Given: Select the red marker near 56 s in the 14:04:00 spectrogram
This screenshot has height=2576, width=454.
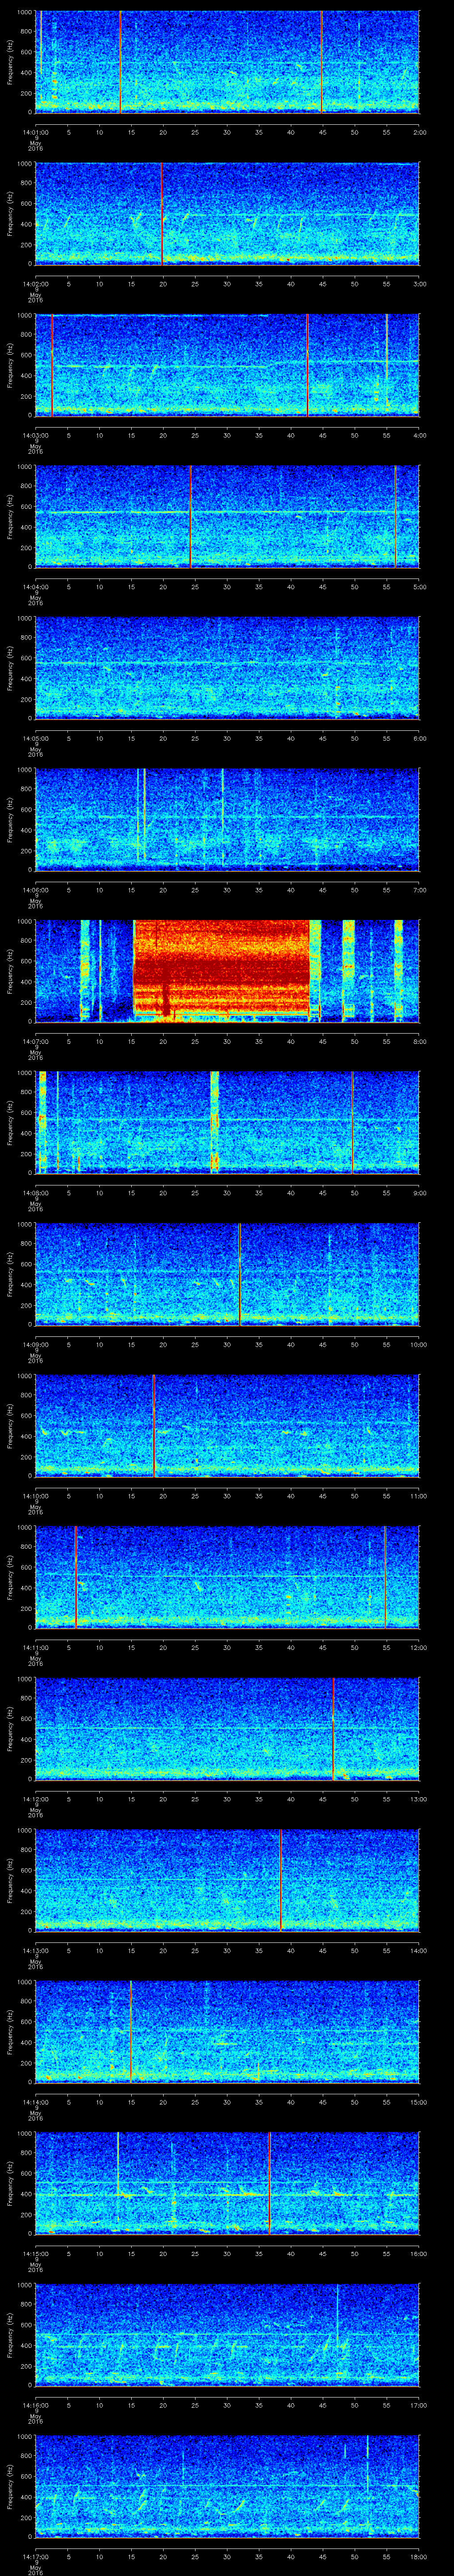Looking at the screenshot, I should 395,516.
